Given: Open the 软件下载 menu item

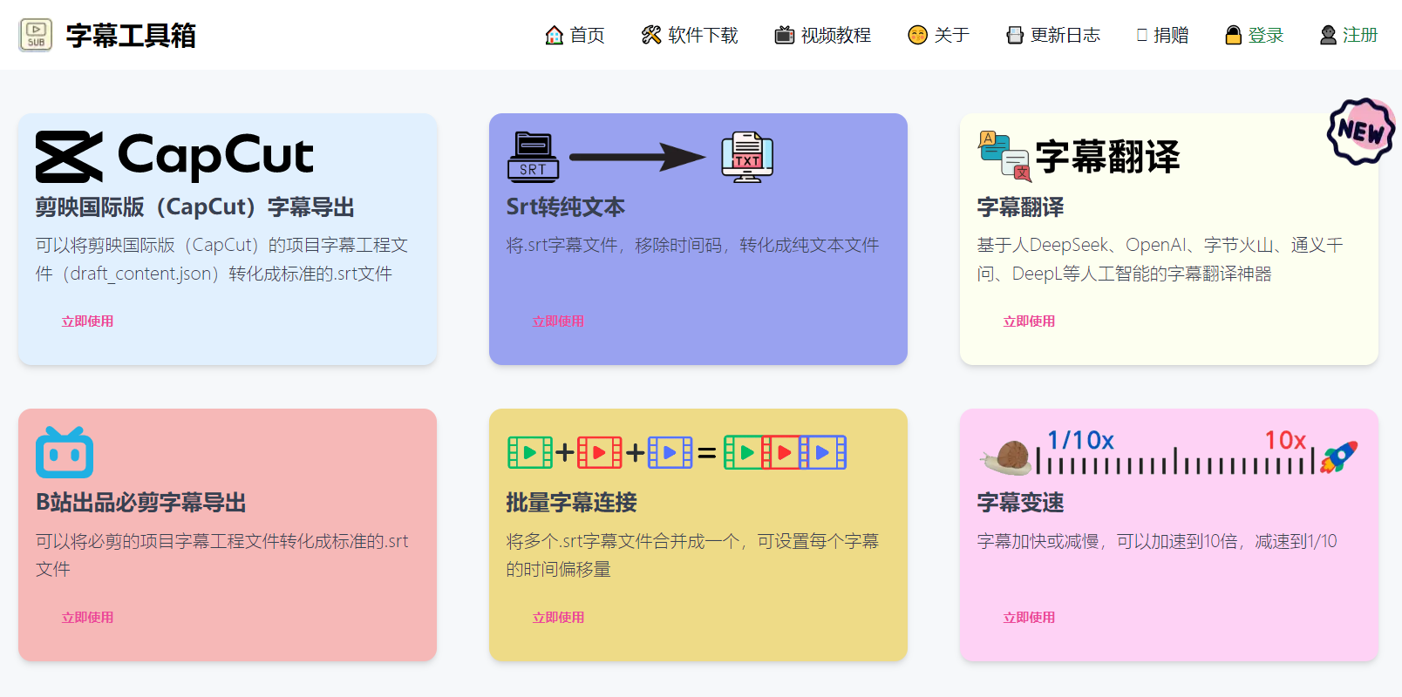Looking at the screenshot, I should click(x=690, y=35).
